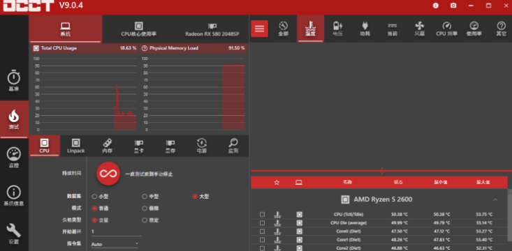The image size is (512, 251).
Task: Show 使用率 usage sensors category
Action: click(x=474, y=29)
